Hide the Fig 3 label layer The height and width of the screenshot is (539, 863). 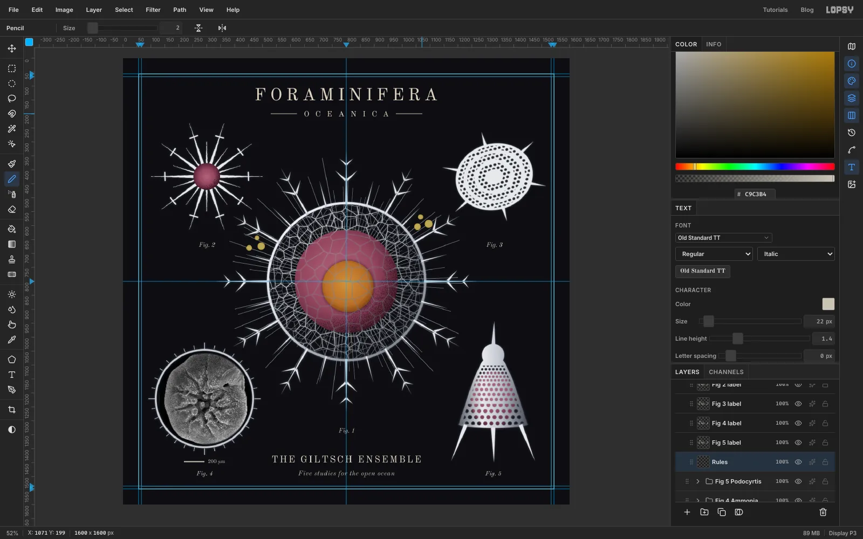coord(798,404)
